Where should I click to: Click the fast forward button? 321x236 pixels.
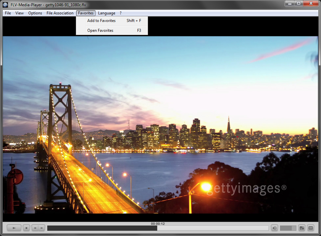click(x=42, y=228)
